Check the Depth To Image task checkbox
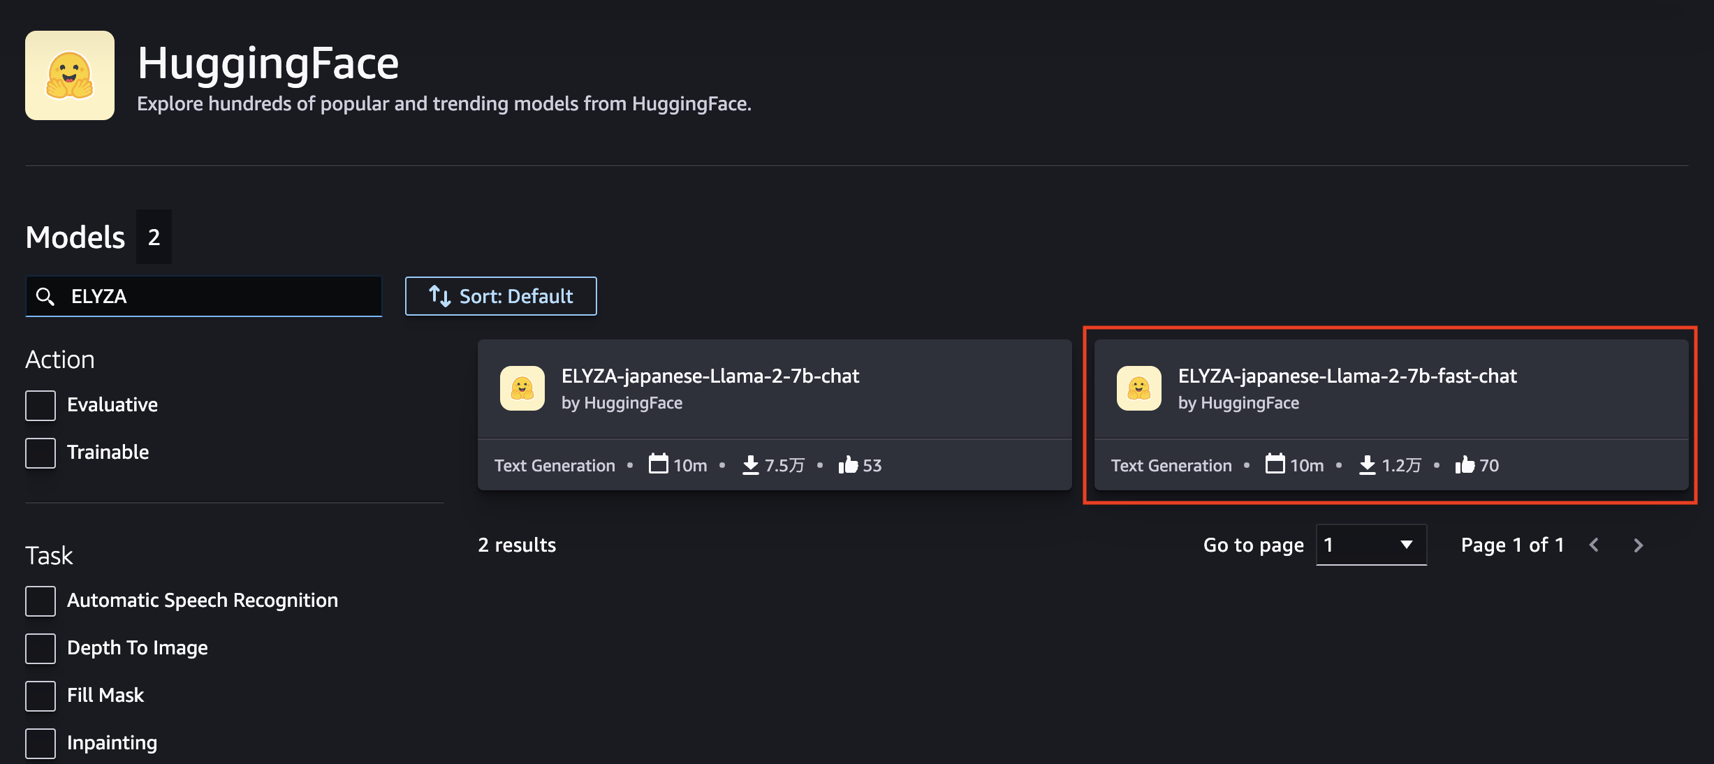Image resolution: width=1714 pixels, height=764 pixels. pos(41,649)
